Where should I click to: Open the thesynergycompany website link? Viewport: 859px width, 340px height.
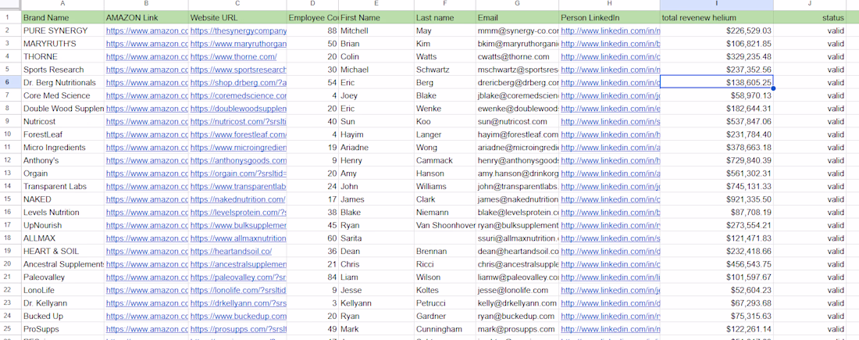click(238, 30)
